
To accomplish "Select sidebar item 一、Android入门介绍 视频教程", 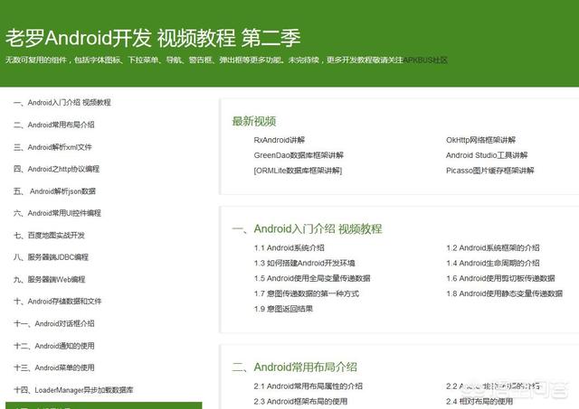I will click(x=62, y=103).
